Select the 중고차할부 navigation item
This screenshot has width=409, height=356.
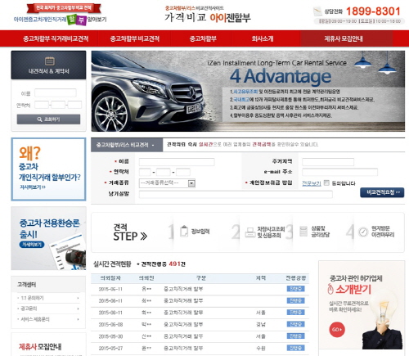[x=203, y=38]
